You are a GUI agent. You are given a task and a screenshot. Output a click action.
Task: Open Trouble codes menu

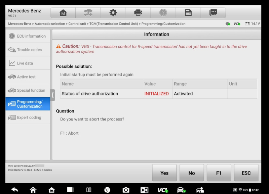coord(28,50)
